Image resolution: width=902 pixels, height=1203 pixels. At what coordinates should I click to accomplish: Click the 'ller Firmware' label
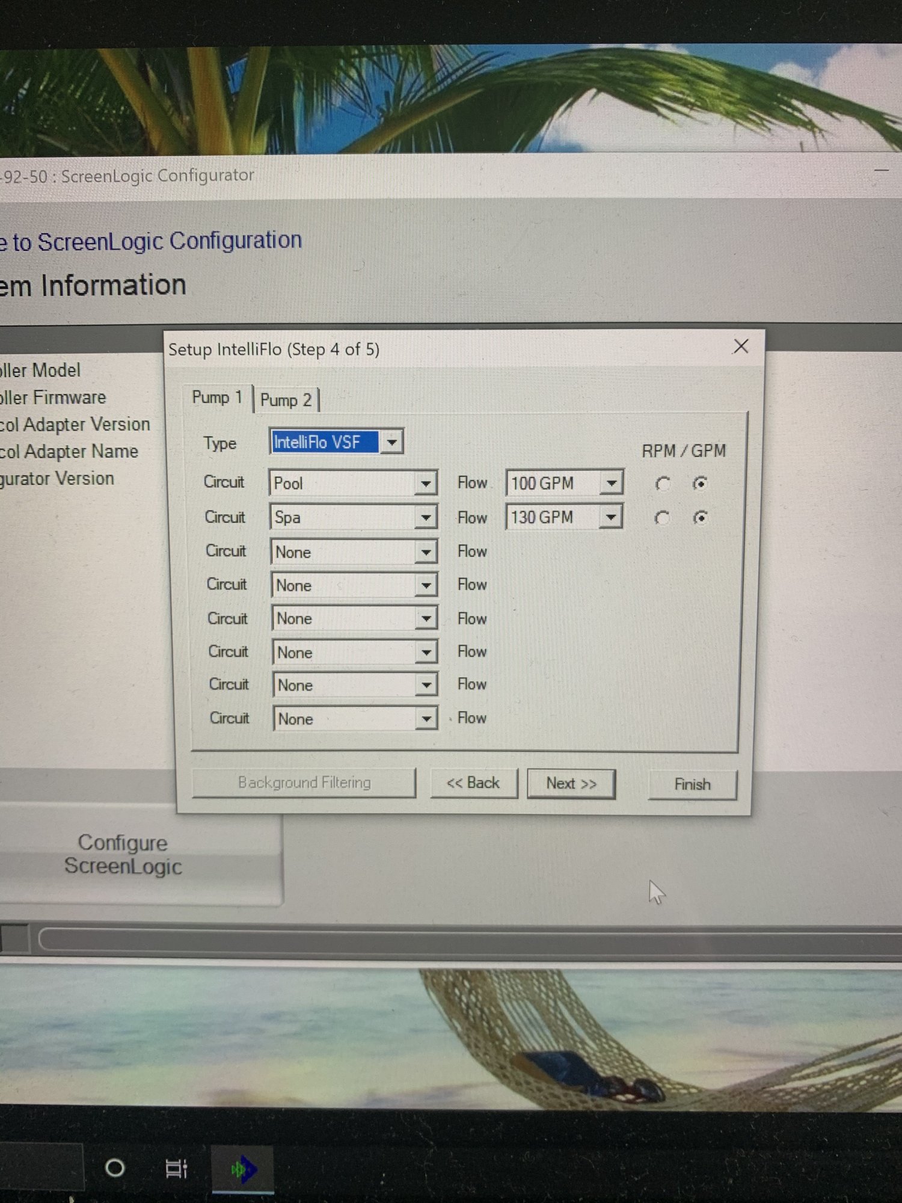(53, 398)
